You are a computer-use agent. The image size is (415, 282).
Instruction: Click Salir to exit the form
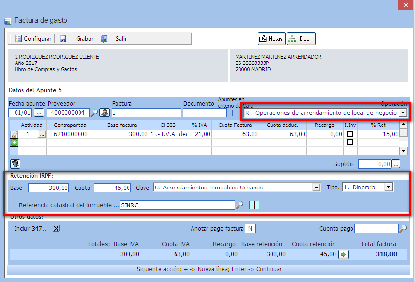(x=121, y=39)
